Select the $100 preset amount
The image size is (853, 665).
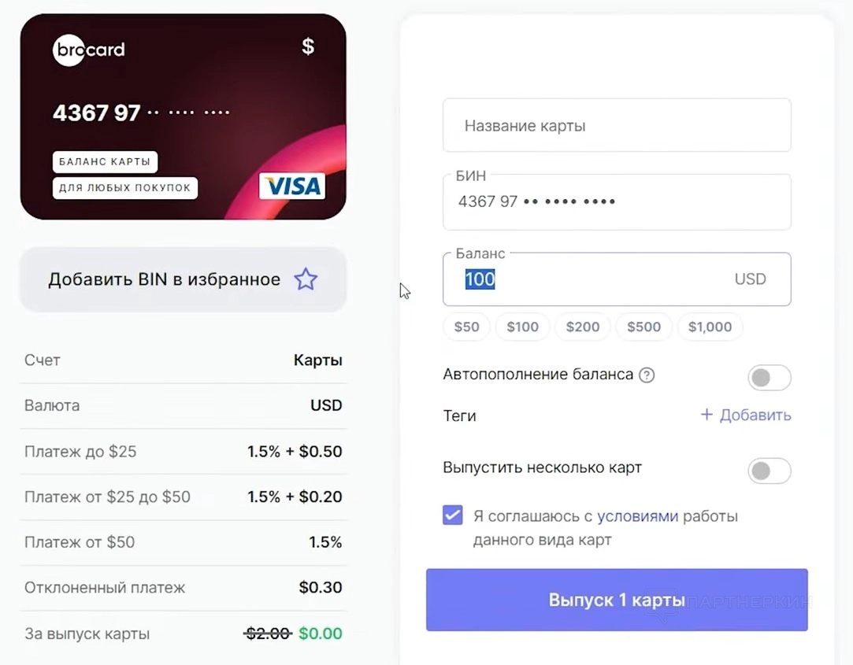522,327
